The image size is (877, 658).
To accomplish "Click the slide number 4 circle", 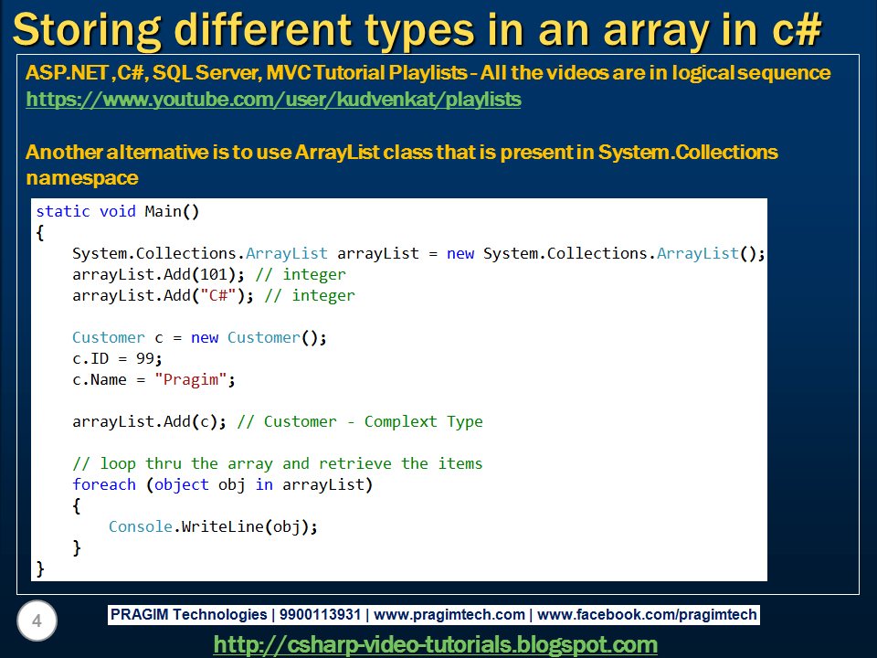I will click(x=35, y=621).
